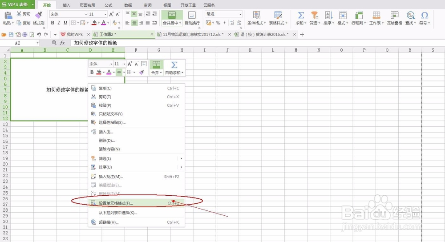Open the ribbon font name dropdown (宋体)

[86, 14]
